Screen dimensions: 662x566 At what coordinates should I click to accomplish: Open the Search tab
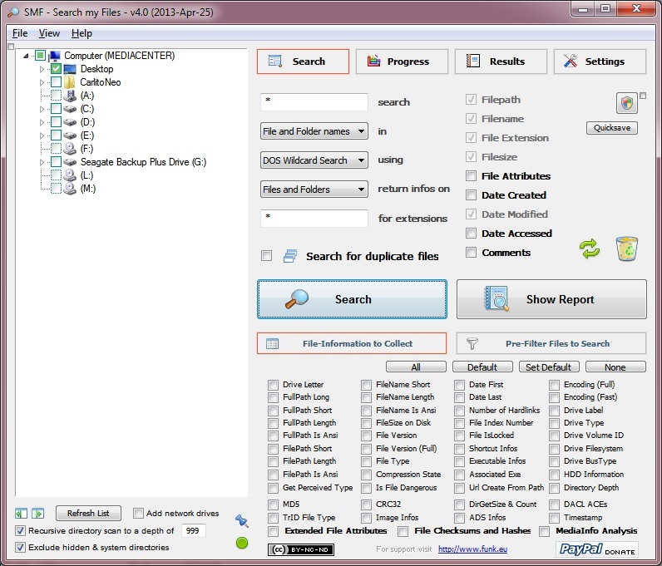pos(303,62)
